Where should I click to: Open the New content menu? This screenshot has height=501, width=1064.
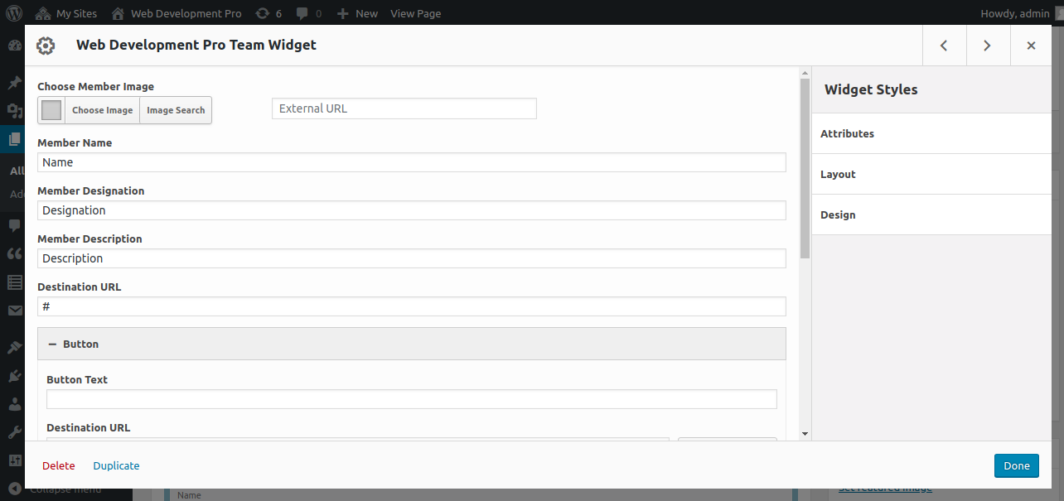coord(357,13)
